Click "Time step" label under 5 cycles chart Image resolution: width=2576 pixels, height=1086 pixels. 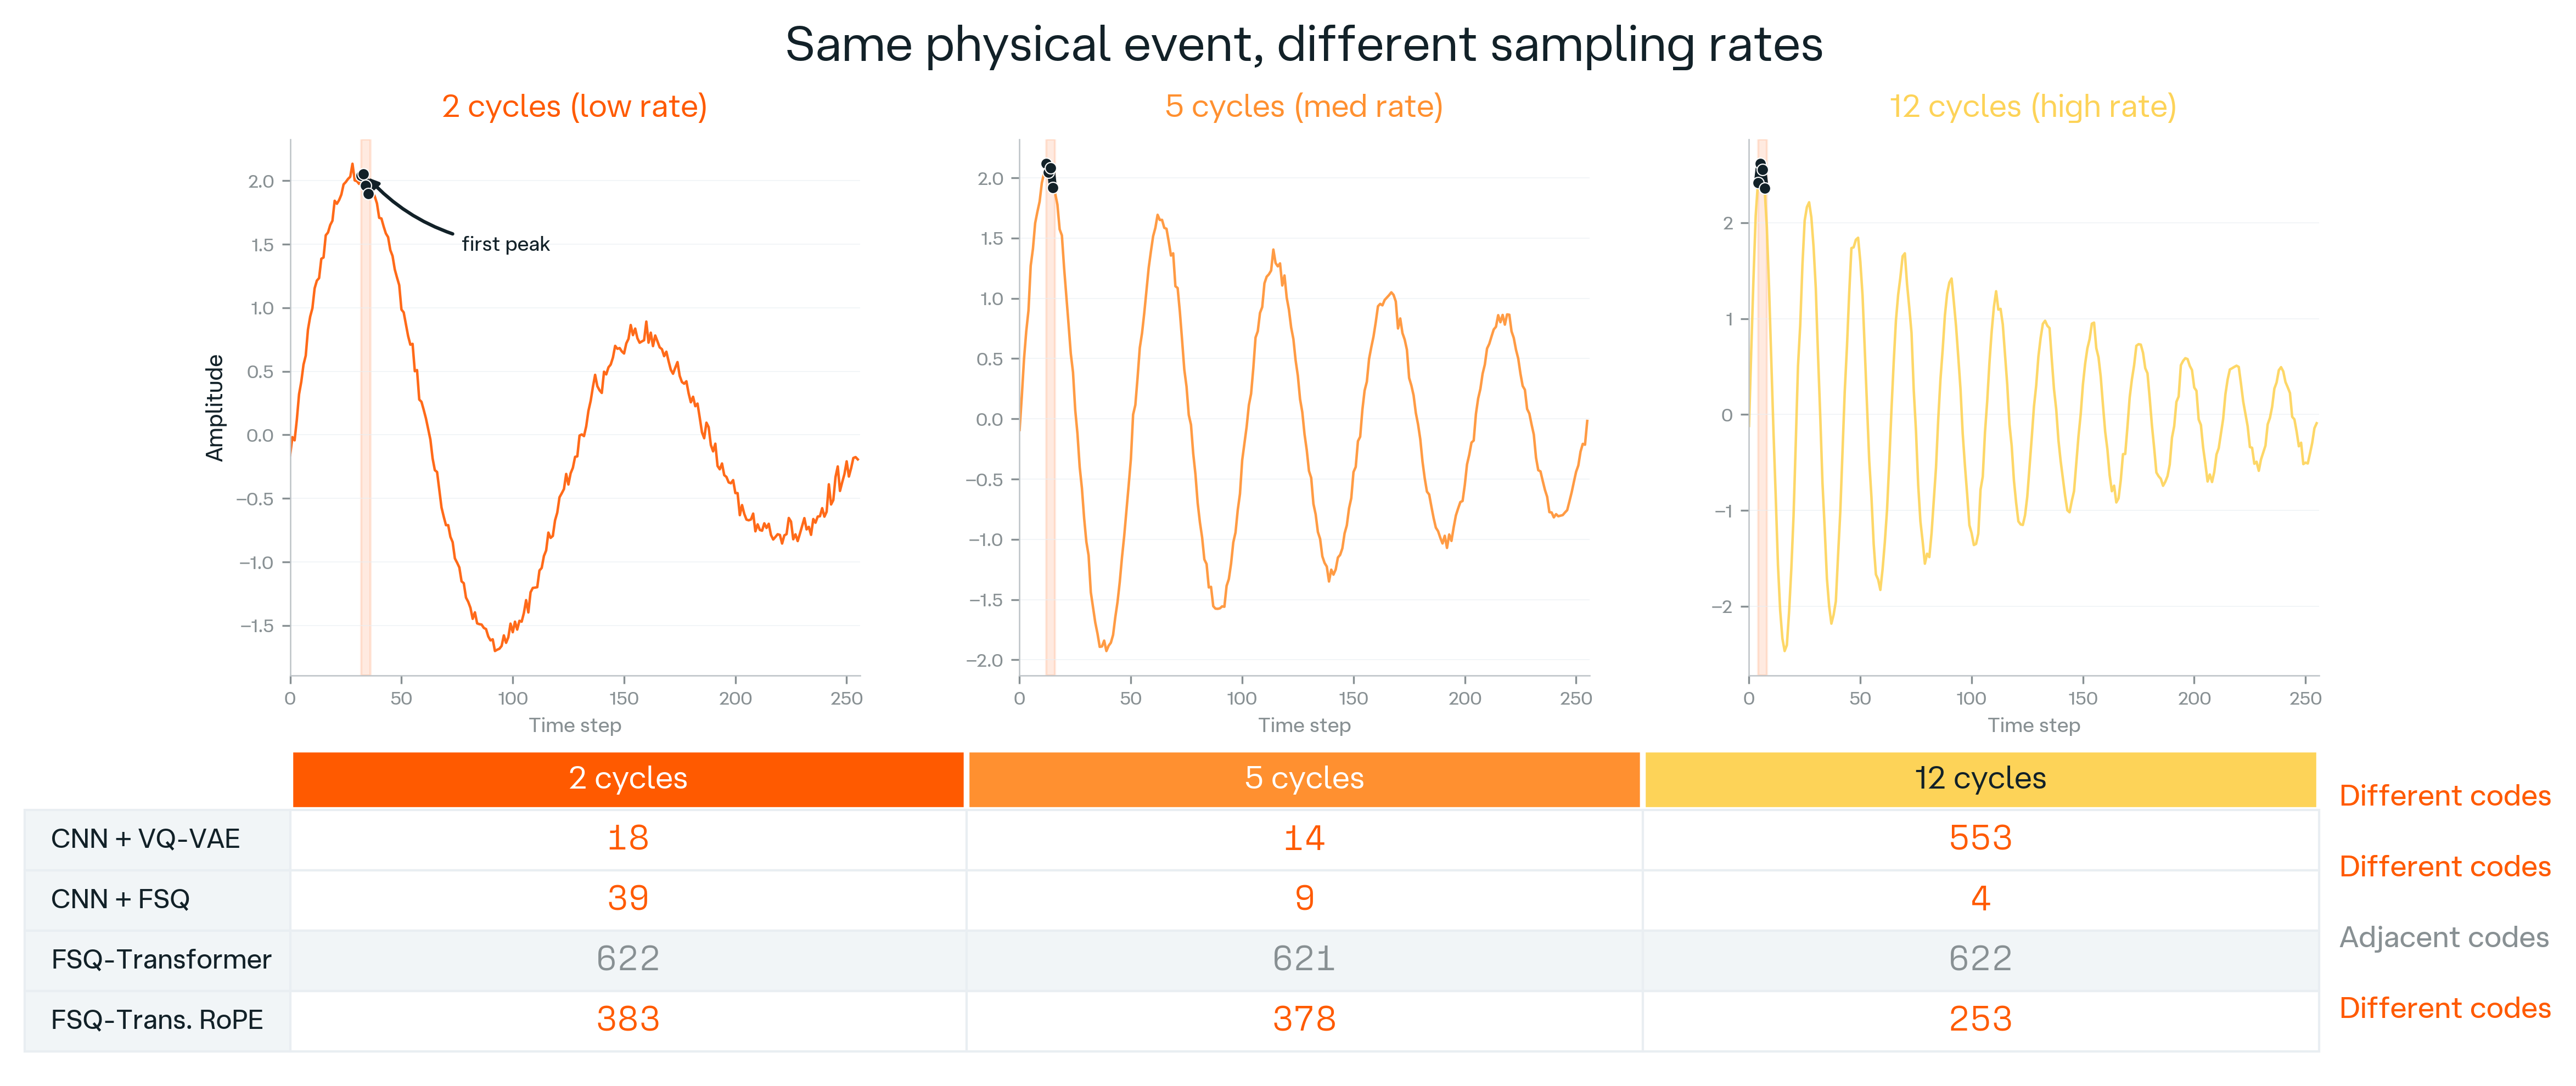(x=1304, y=725)
